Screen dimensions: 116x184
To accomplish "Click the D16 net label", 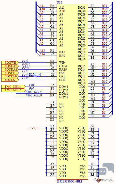I will 104,58.
